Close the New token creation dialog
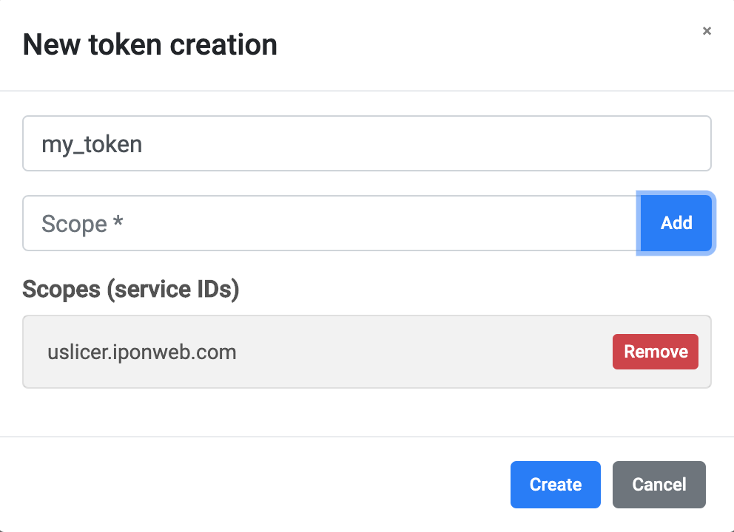This screenshot has width=734, height=532. [707, 31]
